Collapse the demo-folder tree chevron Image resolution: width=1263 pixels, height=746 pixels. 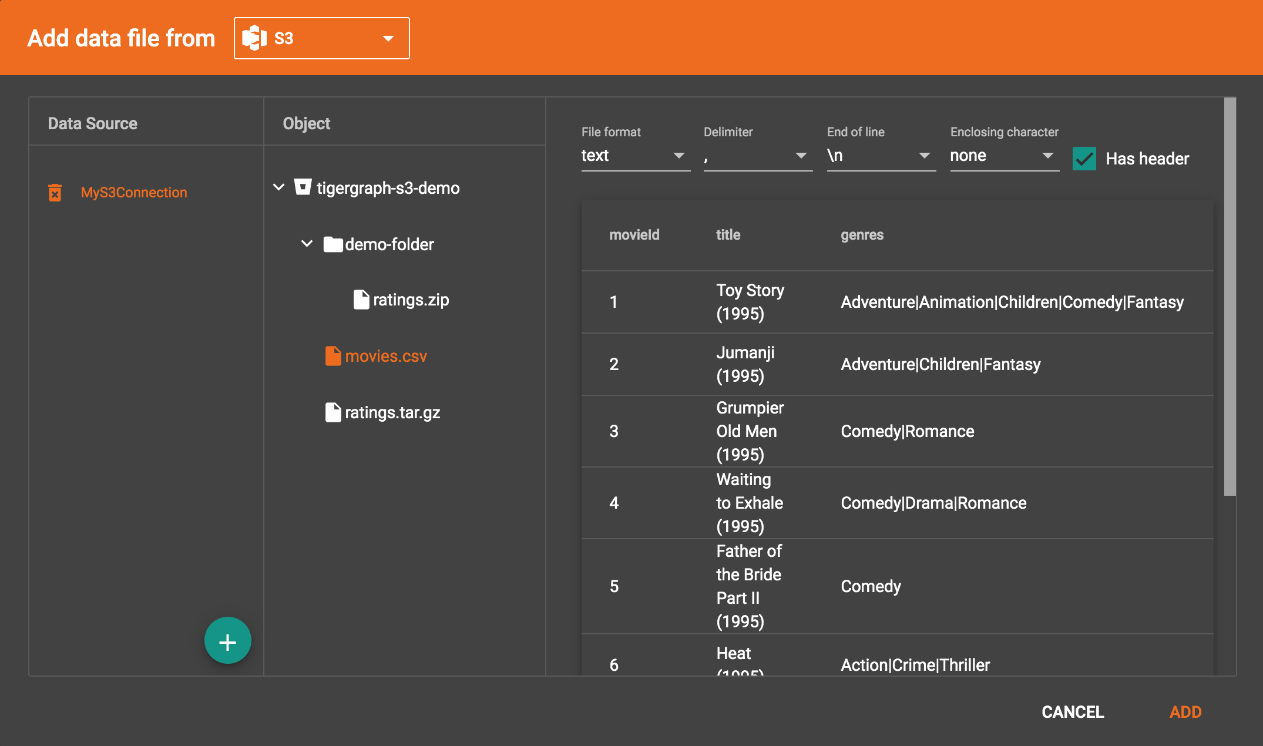click(x=307, y=244)
